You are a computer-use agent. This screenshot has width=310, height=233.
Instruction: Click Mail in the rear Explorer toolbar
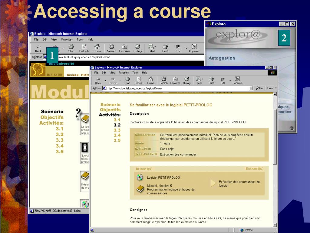click(x=152, y=49)
